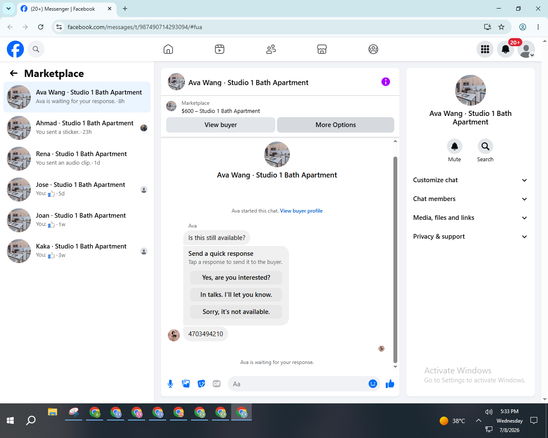Open File Explorer from the taskbar

click(x=53, y=412)
